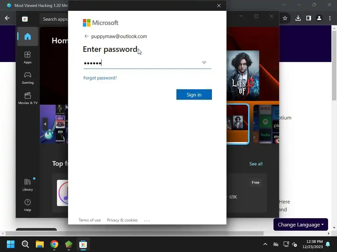
Task: Close the Microsoft sign-in dialog
Action: click(219, 6)
